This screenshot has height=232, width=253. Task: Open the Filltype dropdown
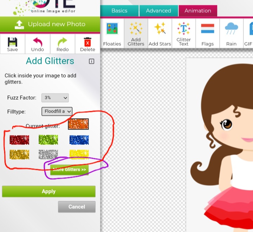click(57, 112)
